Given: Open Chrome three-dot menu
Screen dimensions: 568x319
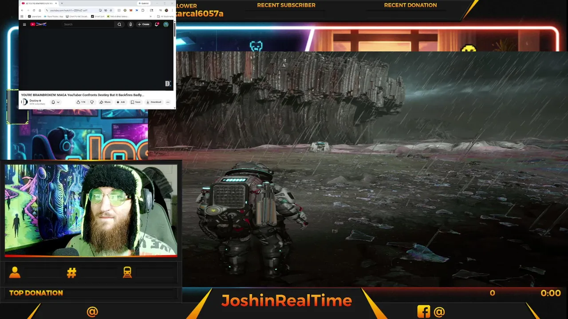Looking at the screenshot, I should 172,10.
